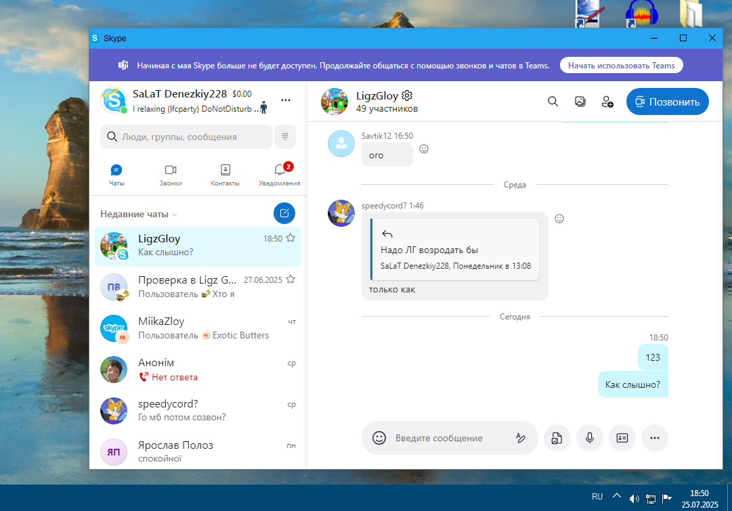732x511 pixels.
Task: Expand more message options at bottom right
Action: (x=655, y=438)
